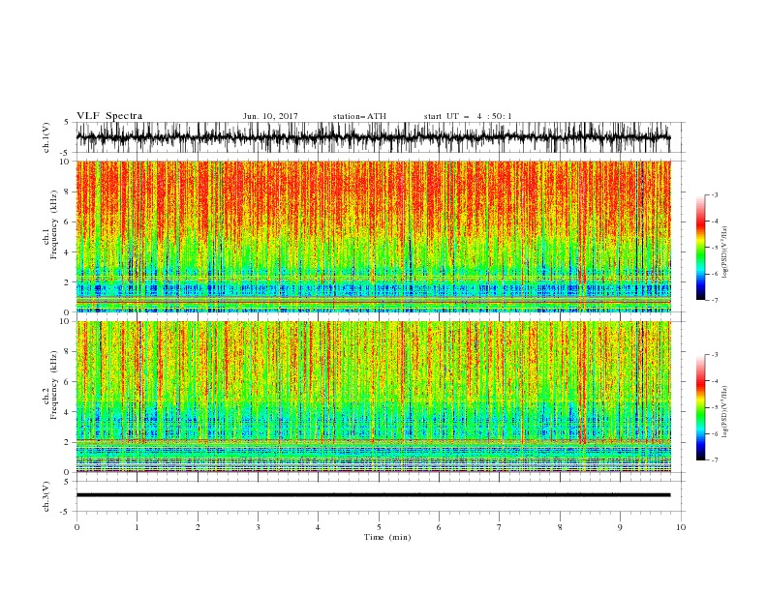
Task: Click the time axis tick label "0"
Action: click(77, 527)
